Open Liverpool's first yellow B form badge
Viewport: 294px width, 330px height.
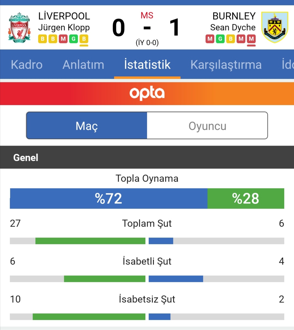(42, 39)
